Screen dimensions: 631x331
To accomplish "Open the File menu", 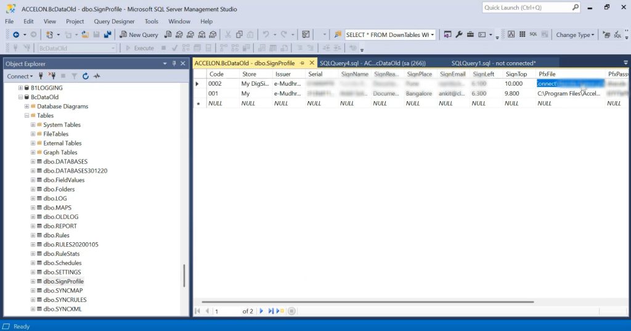I will click(9, 22).
